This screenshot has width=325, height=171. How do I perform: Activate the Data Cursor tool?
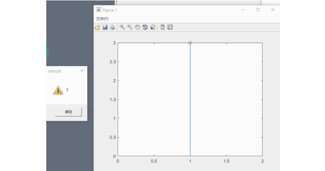pos(153,27)
